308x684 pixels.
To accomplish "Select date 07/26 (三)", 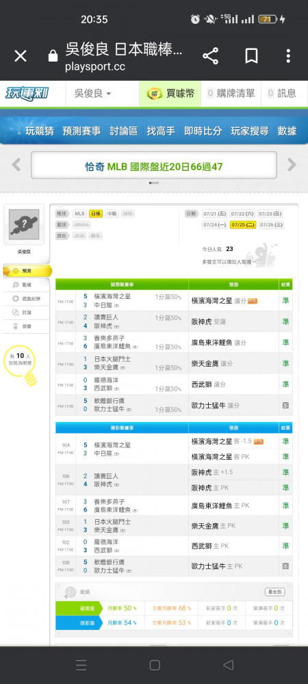I will [x=271, y=224].
